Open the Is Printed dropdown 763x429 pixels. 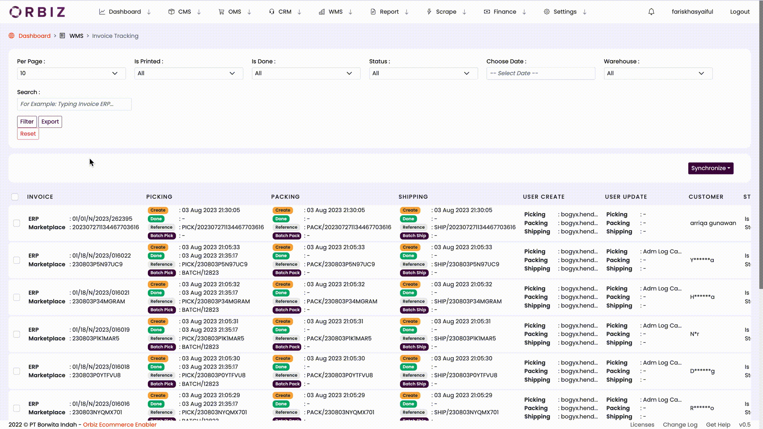click(189, 73)
